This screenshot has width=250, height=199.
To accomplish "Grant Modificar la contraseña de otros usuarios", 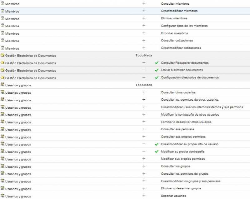I will [144, 114].
